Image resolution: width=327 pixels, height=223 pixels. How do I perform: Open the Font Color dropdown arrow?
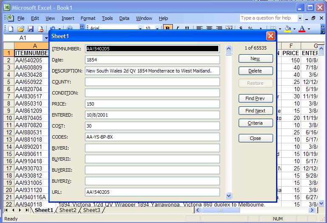coord(309,28)
